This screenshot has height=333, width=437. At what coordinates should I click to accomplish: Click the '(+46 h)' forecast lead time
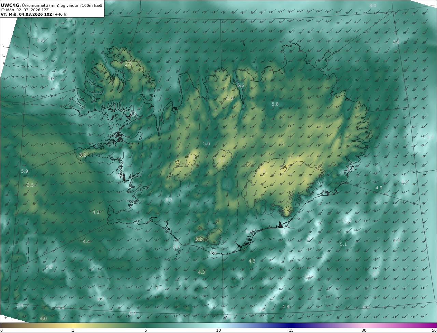pos(60,14)
